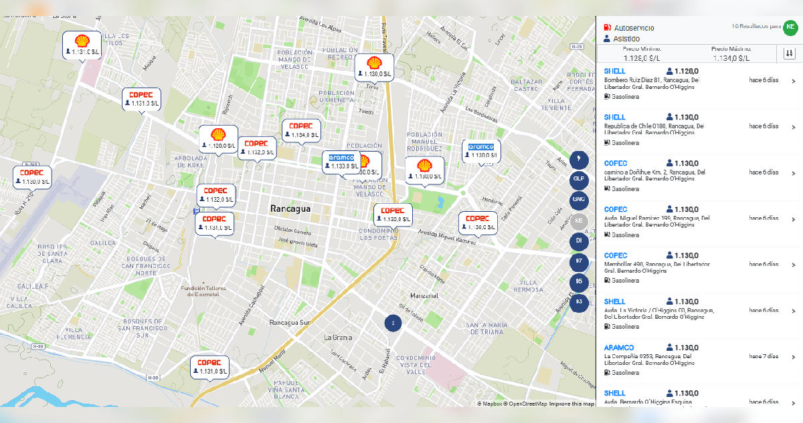Image resolution: width=803 pixels, height=423 pixels.
Task: Choose the electric charging lightning filter
Action: click(579, 159)
